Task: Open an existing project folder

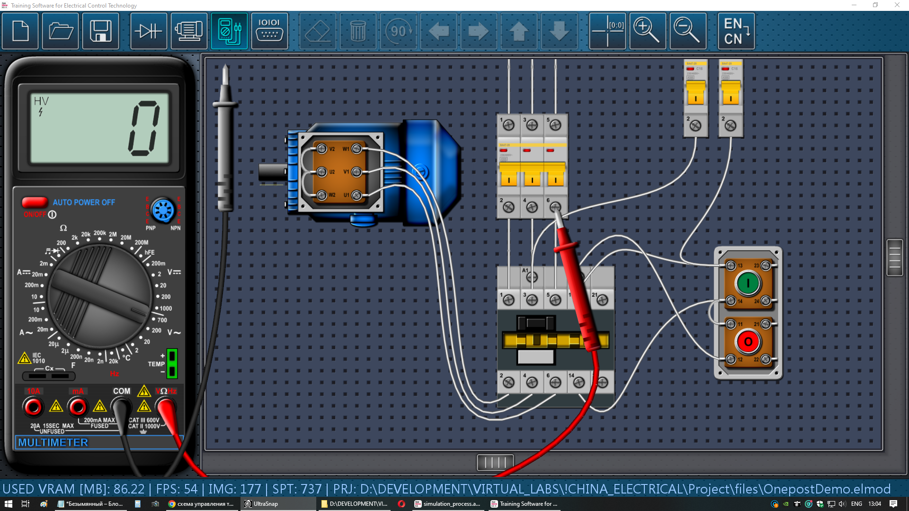Action: click(60, 31)
